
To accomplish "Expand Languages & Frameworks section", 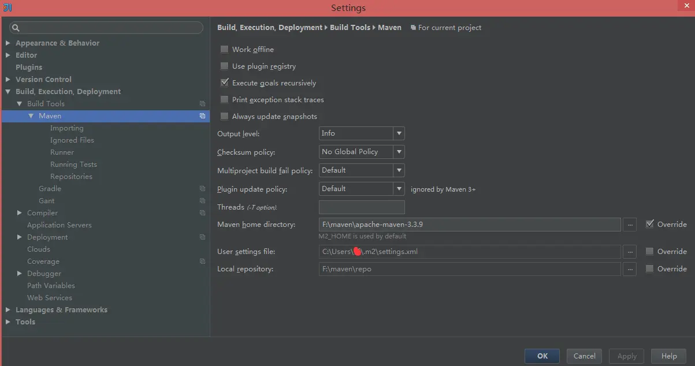I will 8,310.
